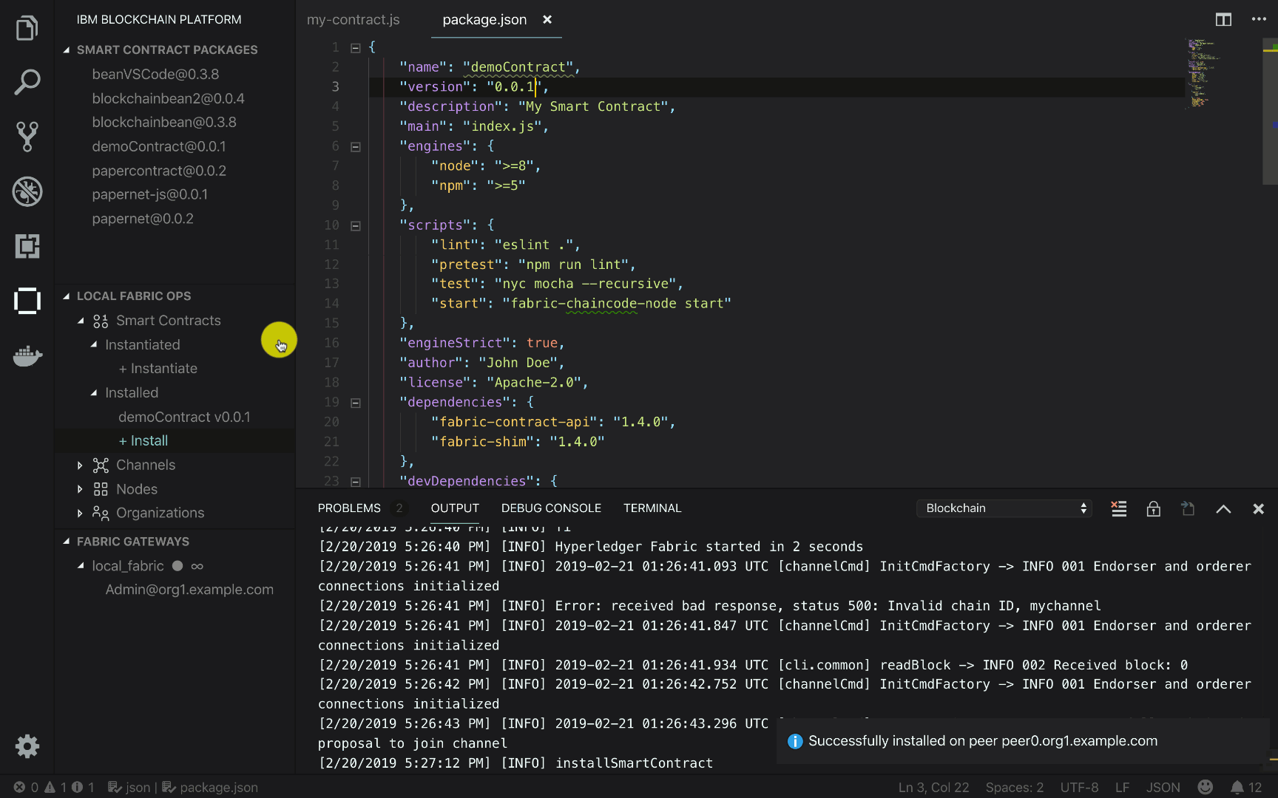1278x798 pixels.
Task: Open notifications bell in status bar
Action: (x=1246, y=787)
